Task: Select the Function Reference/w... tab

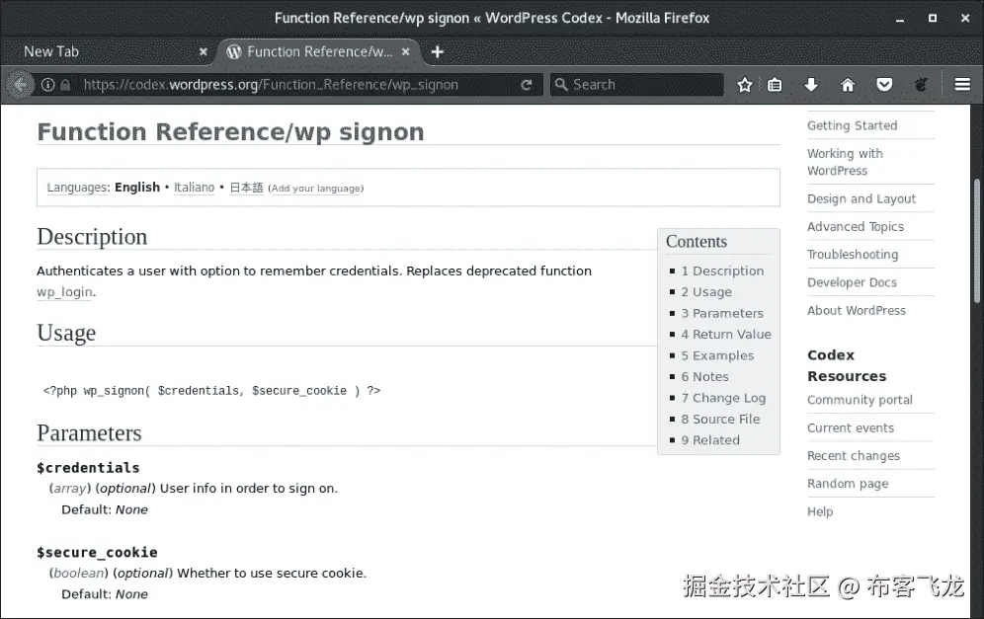Action: click(319, 52)
